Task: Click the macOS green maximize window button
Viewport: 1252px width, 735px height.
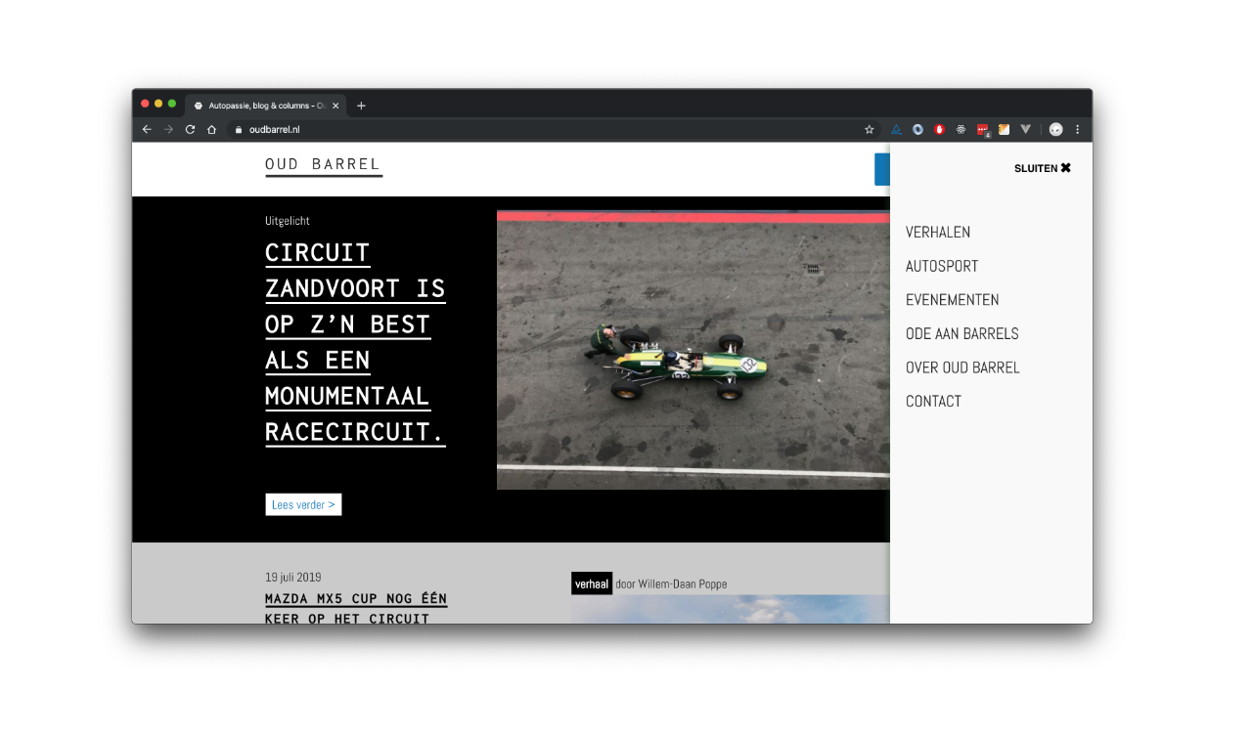Action: pos(172,104)
